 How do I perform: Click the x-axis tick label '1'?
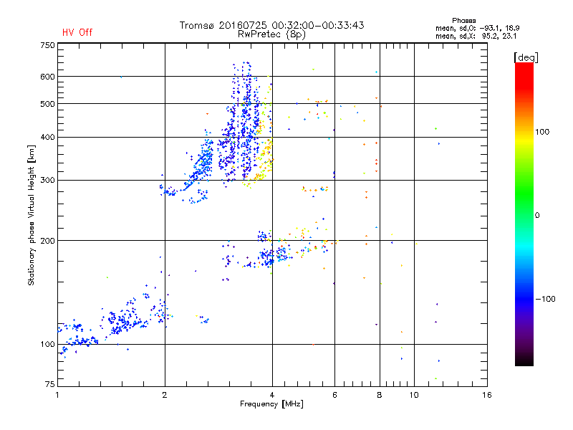coord(57,395)
